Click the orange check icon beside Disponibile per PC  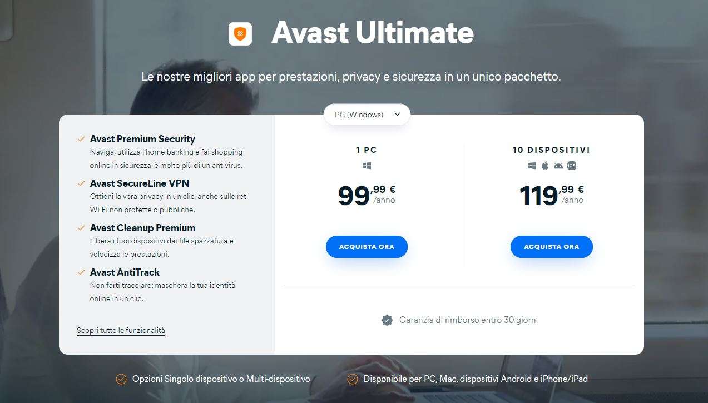pyautogui.click(x=352, y=379)
